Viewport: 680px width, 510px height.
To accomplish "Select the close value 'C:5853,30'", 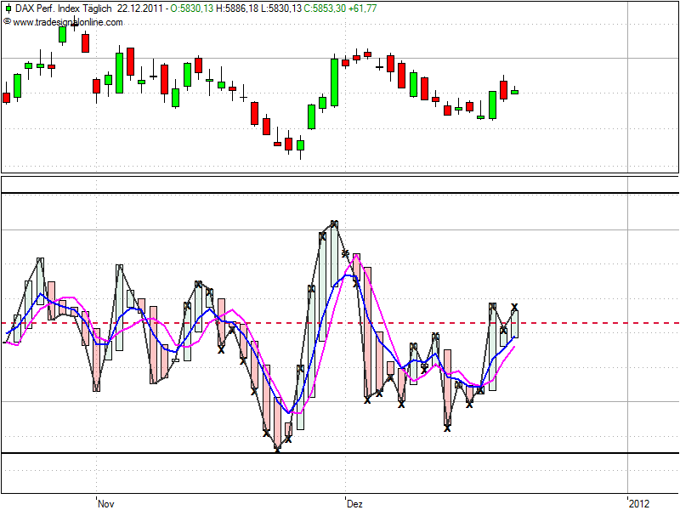I will (325, 8).
